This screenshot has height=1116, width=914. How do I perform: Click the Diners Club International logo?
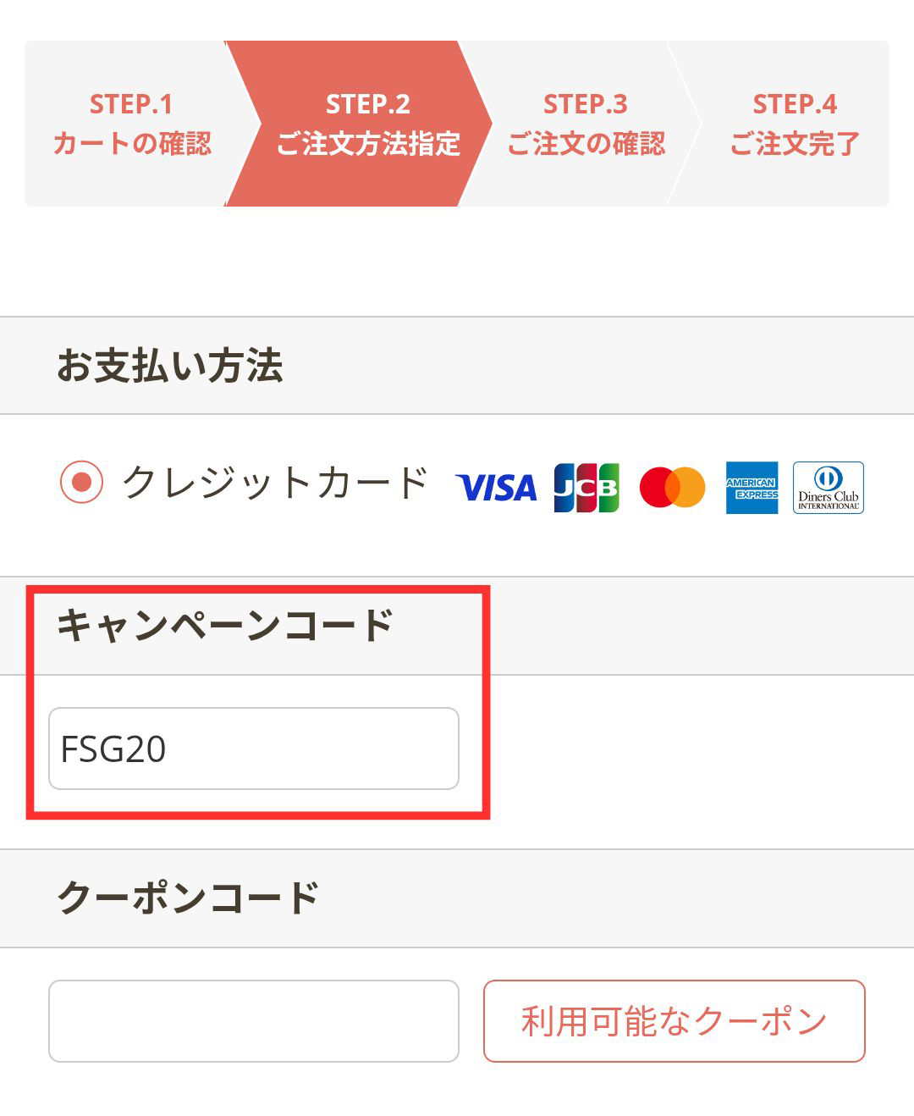pyautogui.click(x=828, y=488)
